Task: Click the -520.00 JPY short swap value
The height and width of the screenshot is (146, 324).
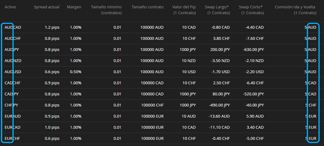Action: (x=254, y=94)
